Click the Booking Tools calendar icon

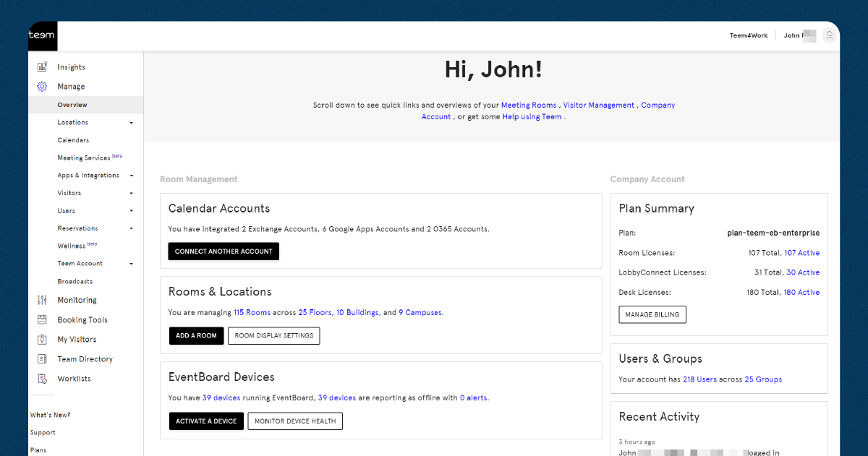42,319
